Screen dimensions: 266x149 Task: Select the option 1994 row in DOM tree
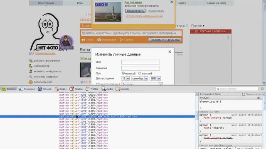83,114
